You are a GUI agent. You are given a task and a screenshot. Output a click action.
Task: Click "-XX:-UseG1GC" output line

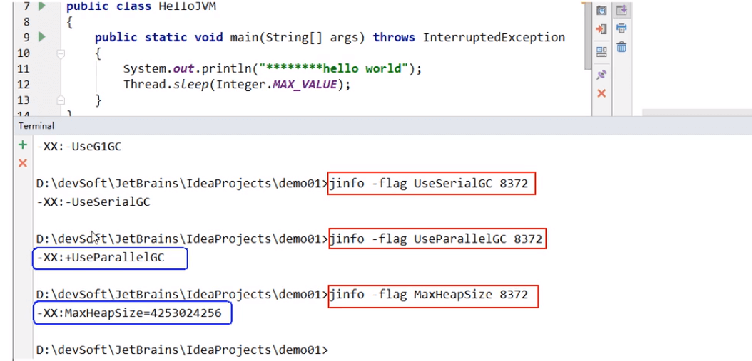click(x=79, y=146)
